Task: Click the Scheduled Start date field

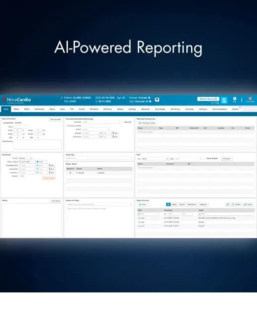Action: tap(27, 165)
